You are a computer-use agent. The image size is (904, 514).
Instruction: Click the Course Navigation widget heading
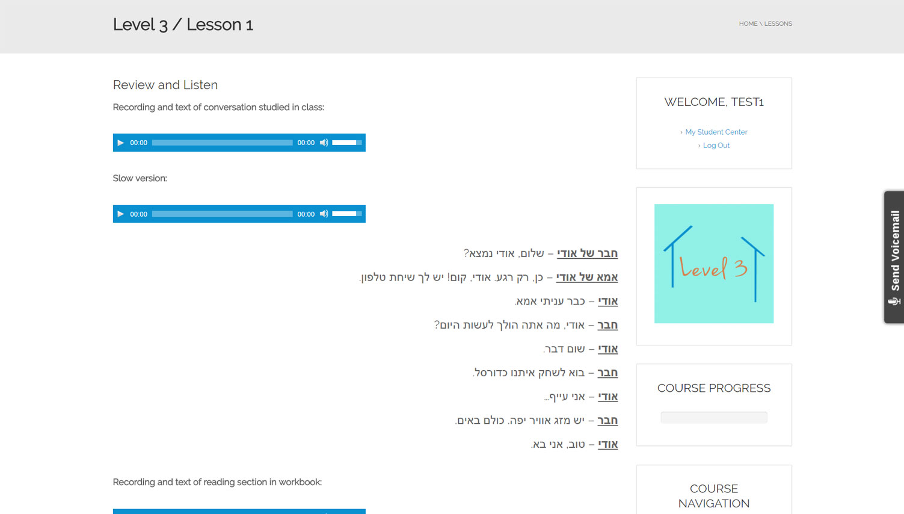pyautogui.click(x=713, y=496)
